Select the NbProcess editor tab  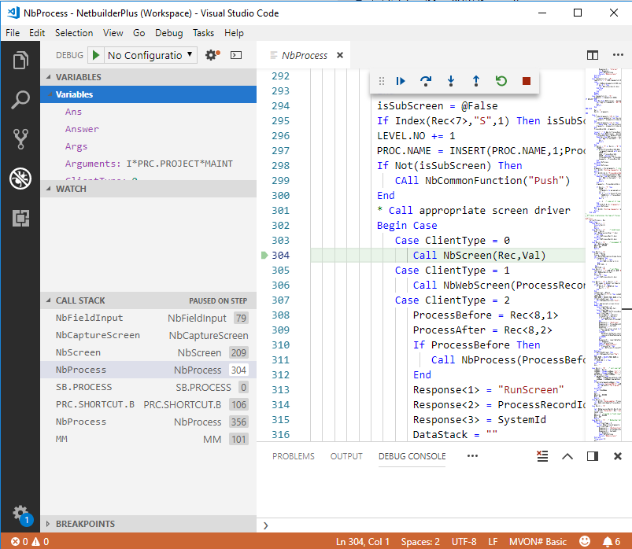(x=305, y=55)
